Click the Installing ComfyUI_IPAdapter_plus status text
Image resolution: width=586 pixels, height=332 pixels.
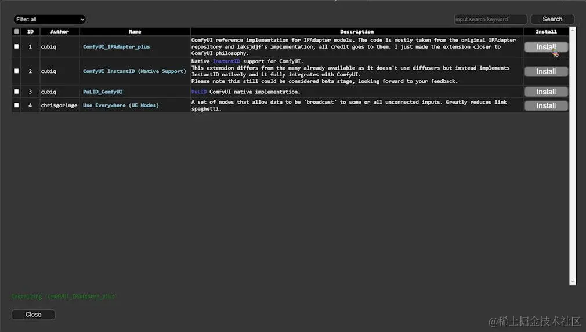pyautogui.click(x=64, y=297)
